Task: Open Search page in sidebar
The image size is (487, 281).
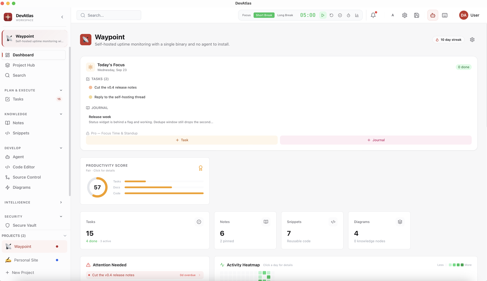Action: tap(33, 75)
